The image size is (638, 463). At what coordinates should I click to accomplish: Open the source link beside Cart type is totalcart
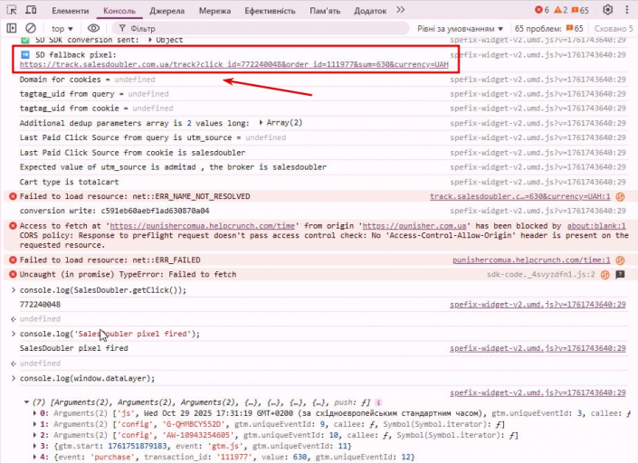[x=538, y=182]
